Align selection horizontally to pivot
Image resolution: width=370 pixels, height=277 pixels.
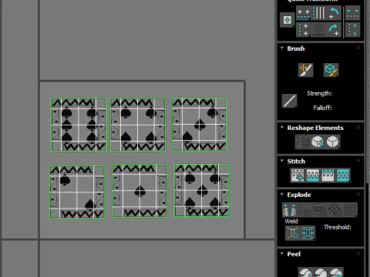304,13
